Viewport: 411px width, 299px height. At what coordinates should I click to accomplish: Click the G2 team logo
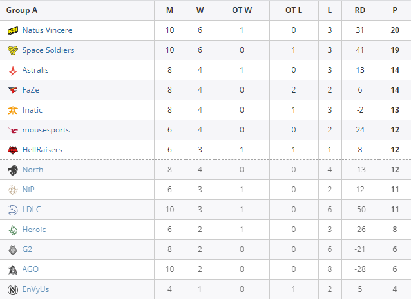[x=13, y=249]
